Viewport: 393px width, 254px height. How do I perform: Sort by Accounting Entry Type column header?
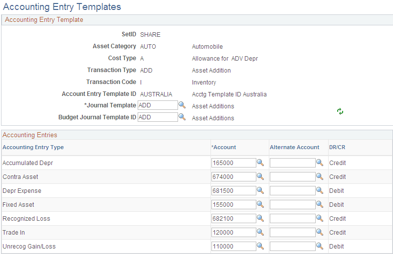[33, 147]
